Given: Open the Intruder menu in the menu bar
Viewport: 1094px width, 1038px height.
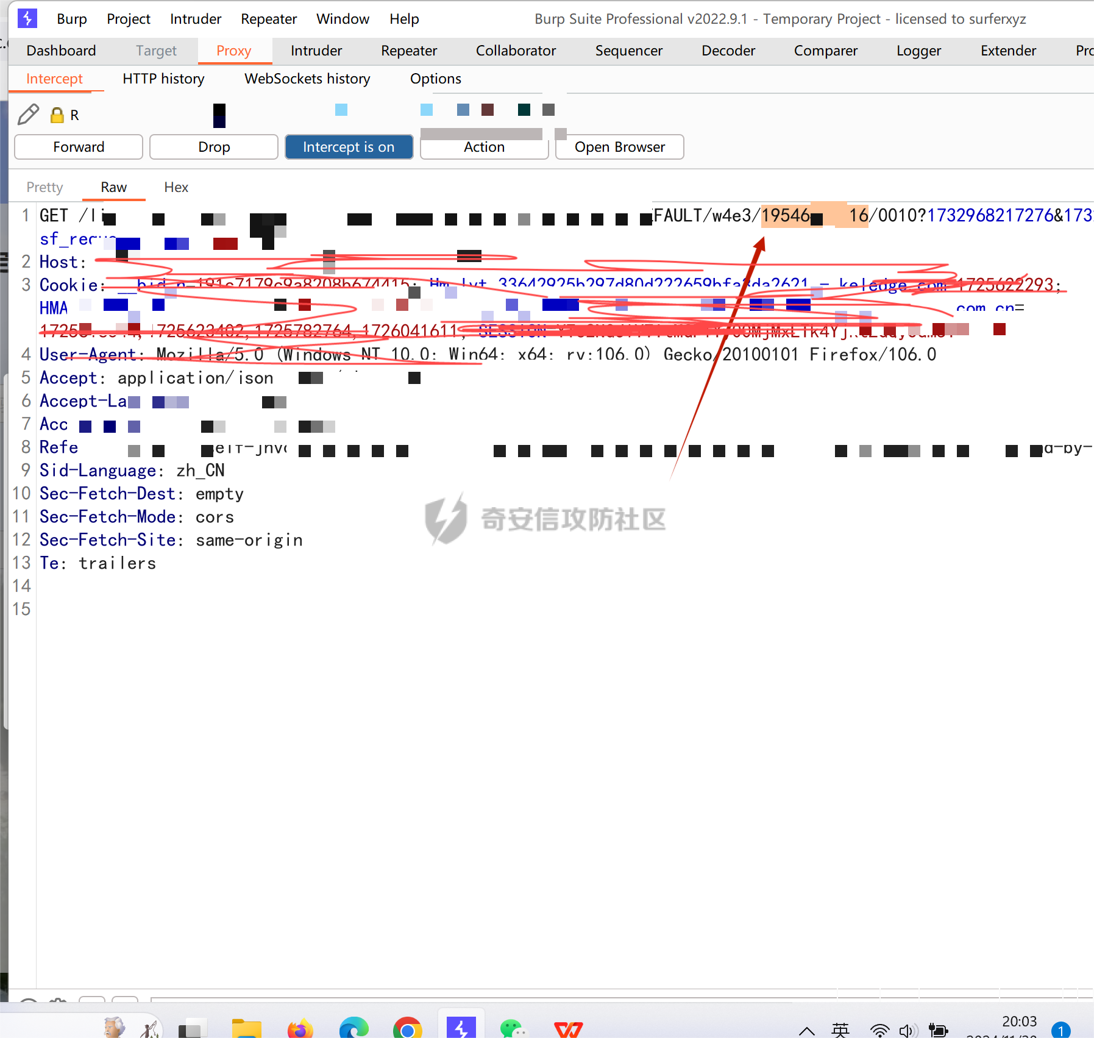Looking at the screenshot, I should click(196, 19).
